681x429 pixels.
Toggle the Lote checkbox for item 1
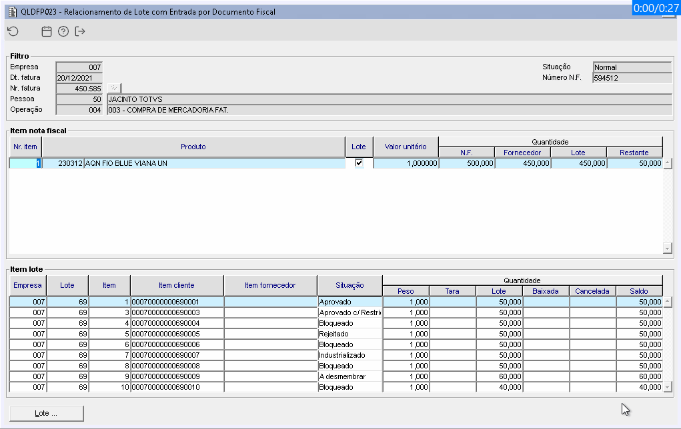coord(359,163)
